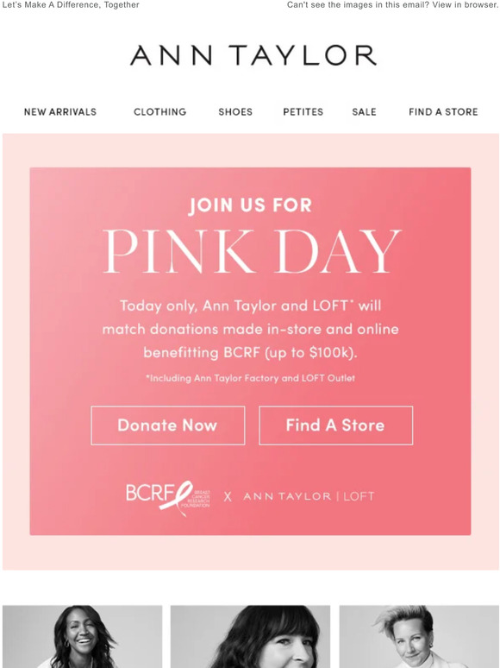Click the Let's Make A Difference preheader text
The width and height of the screenshot is (500, 668).
click(71, 5)
